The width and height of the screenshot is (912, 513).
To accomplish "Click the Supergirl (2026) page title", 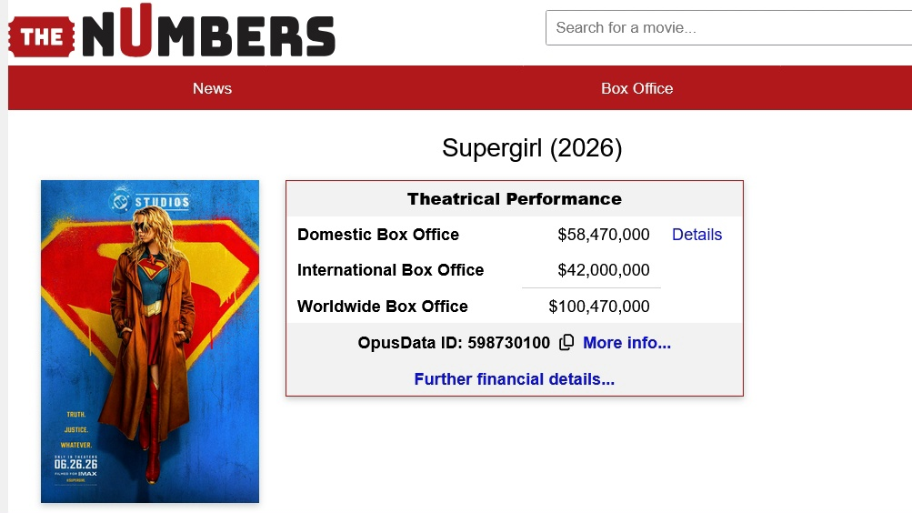I will (x=532, y=147).
